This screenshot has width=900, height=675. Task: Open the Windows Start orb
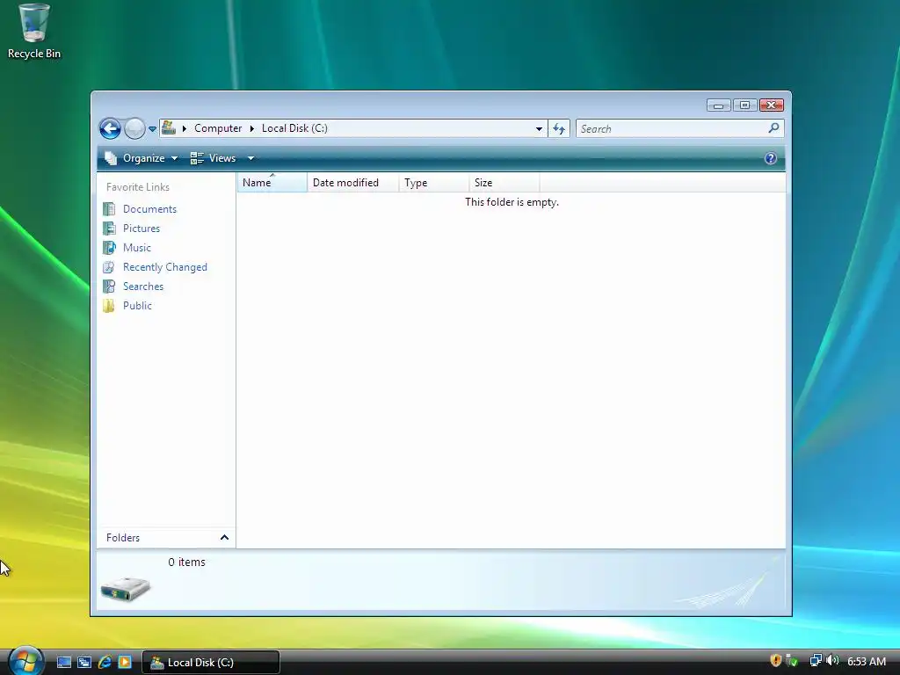pyautogui.click(x=25, y=661)
